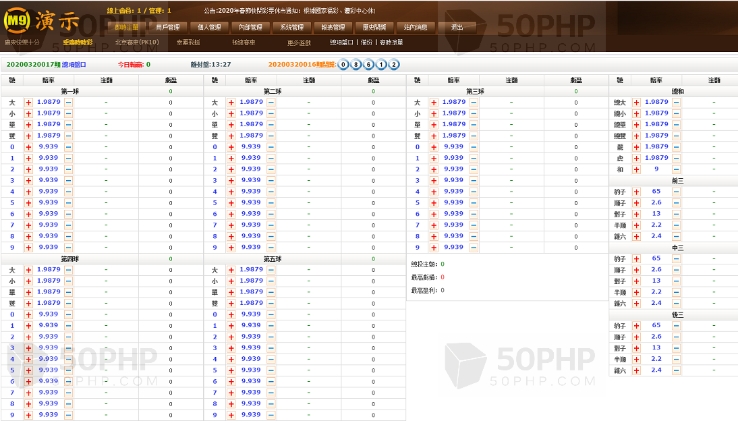Open the 用戶管理 menu

pyautogui.click(x=168, y=28)
